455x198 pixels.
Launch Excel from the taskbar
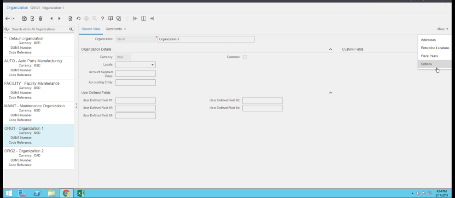click(x=81, y=193)
